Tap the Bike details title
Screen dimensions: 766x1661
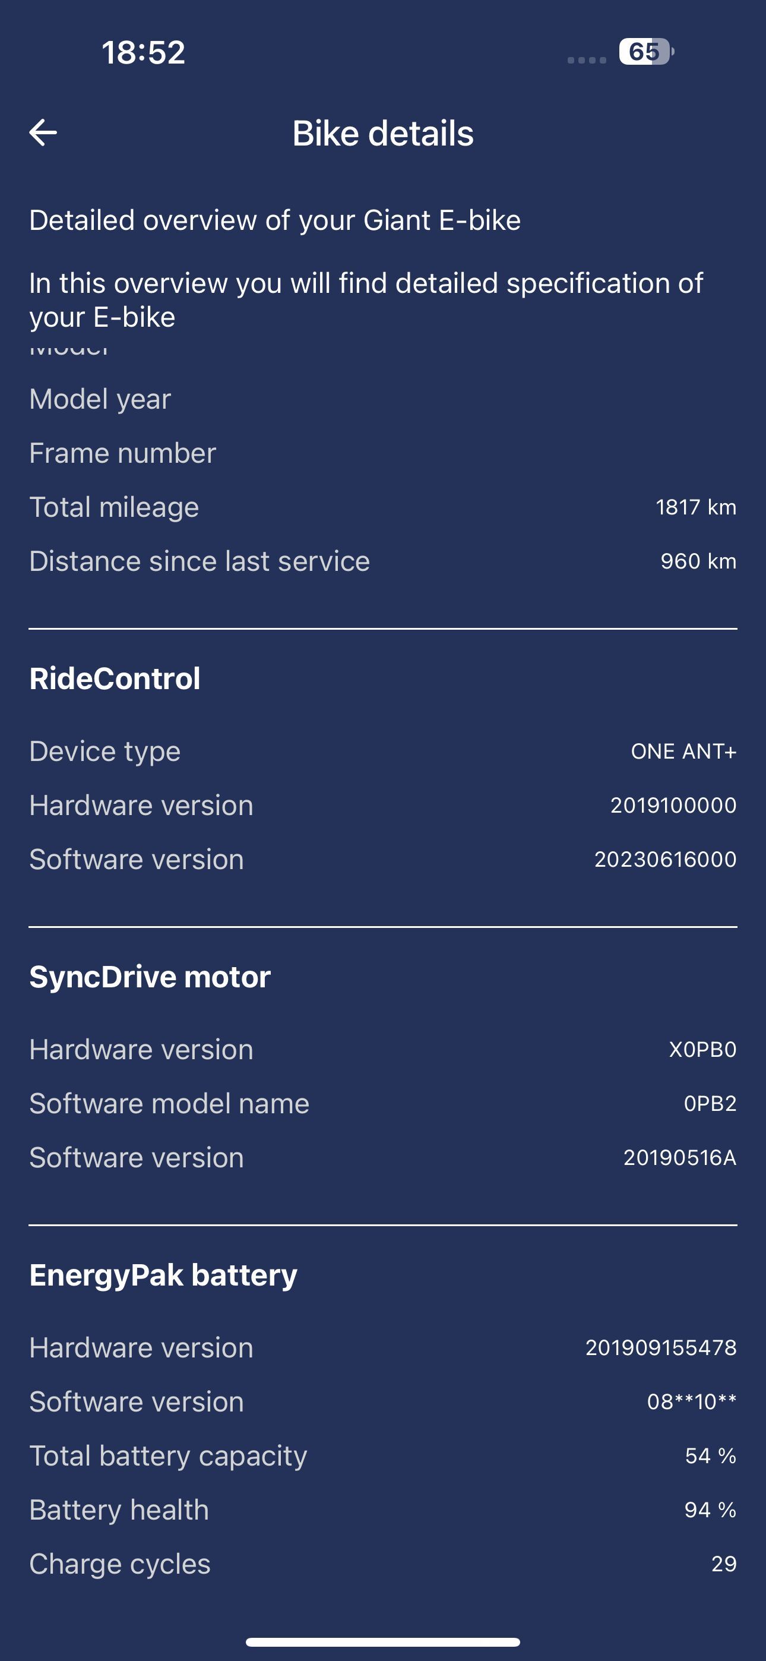[383, 134]
